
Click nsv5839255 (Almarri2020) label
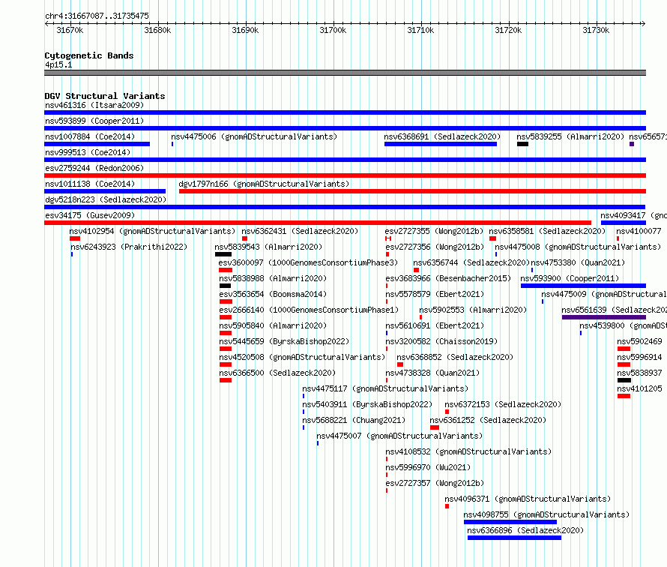(x=570, y=136)
